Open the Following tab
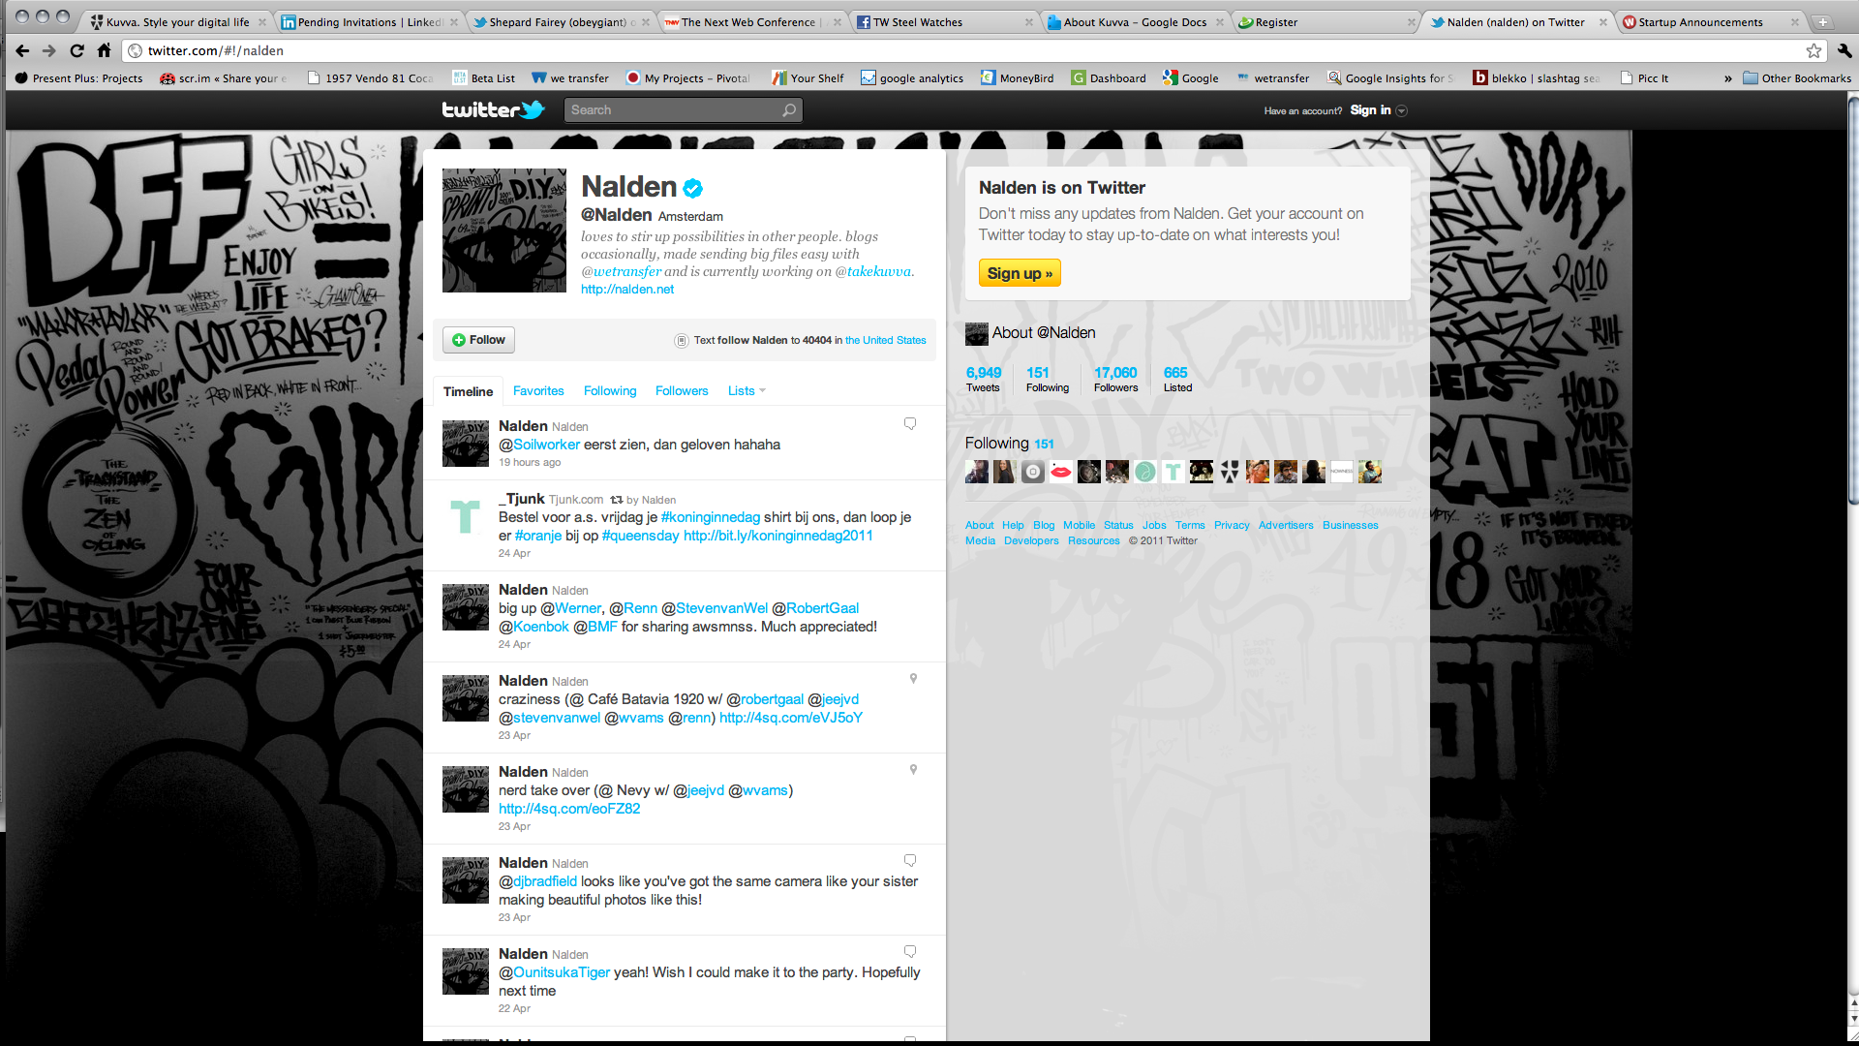 click(x=610, y=391)
